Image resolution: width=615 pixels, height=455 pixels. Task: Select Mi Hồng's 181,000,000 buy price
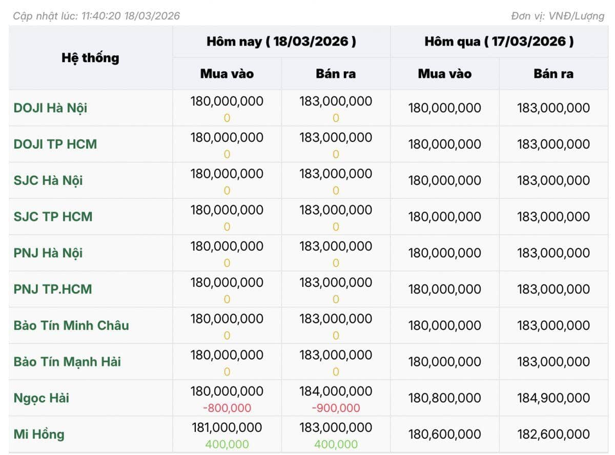(227, 428)
